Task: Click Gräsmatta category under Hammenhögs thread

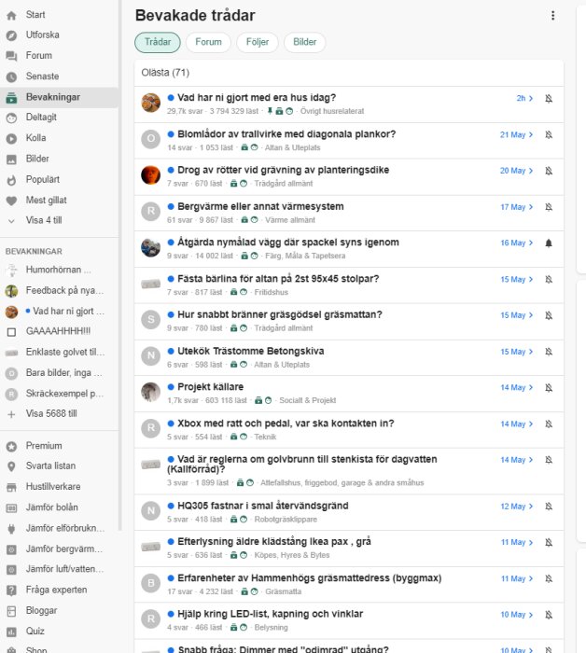Action: [284, 591]
